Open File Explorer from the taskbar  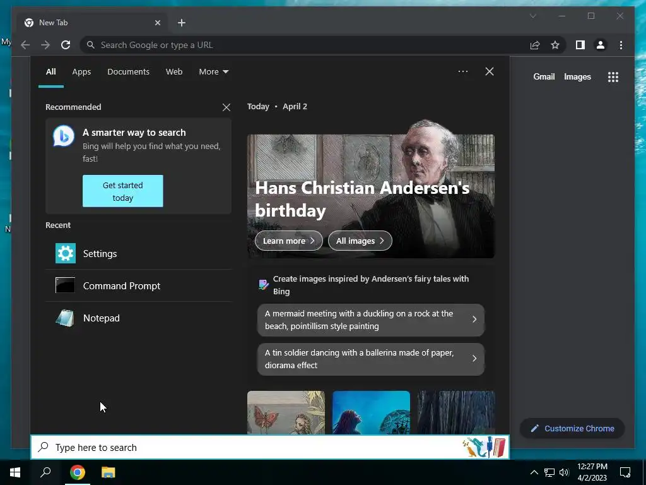(109, 472)
